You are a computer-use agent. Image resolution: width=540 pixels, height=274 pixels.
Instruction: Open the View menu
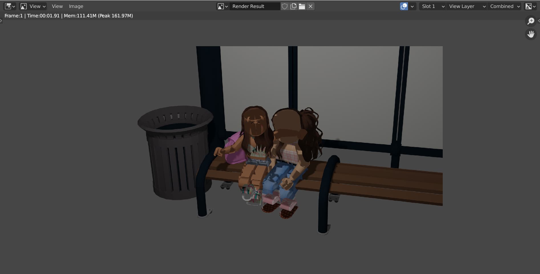[x=57, y=6]
